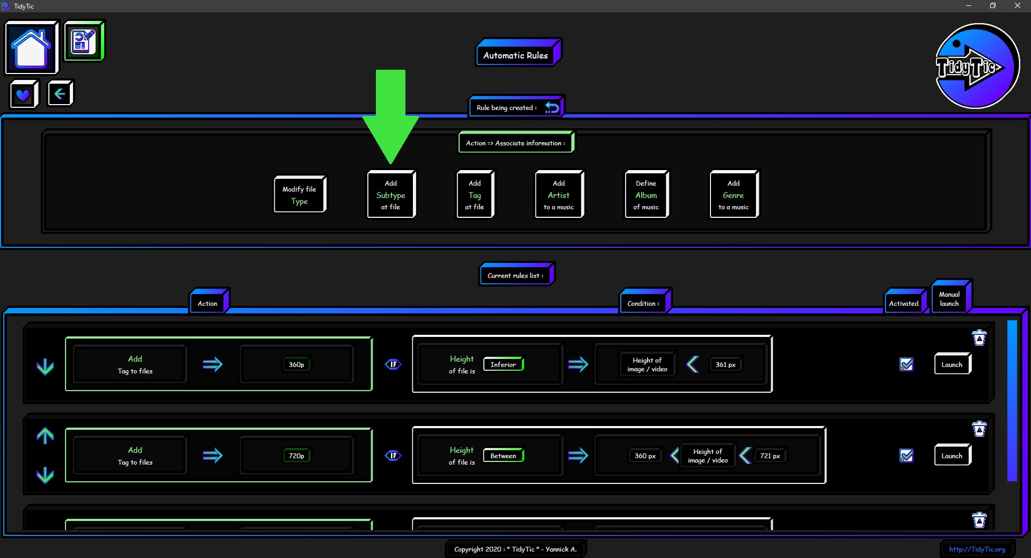Select the Manual launch column header
Image resolution: width=1031 pixels, height=558 pixels.
(950, 297)
